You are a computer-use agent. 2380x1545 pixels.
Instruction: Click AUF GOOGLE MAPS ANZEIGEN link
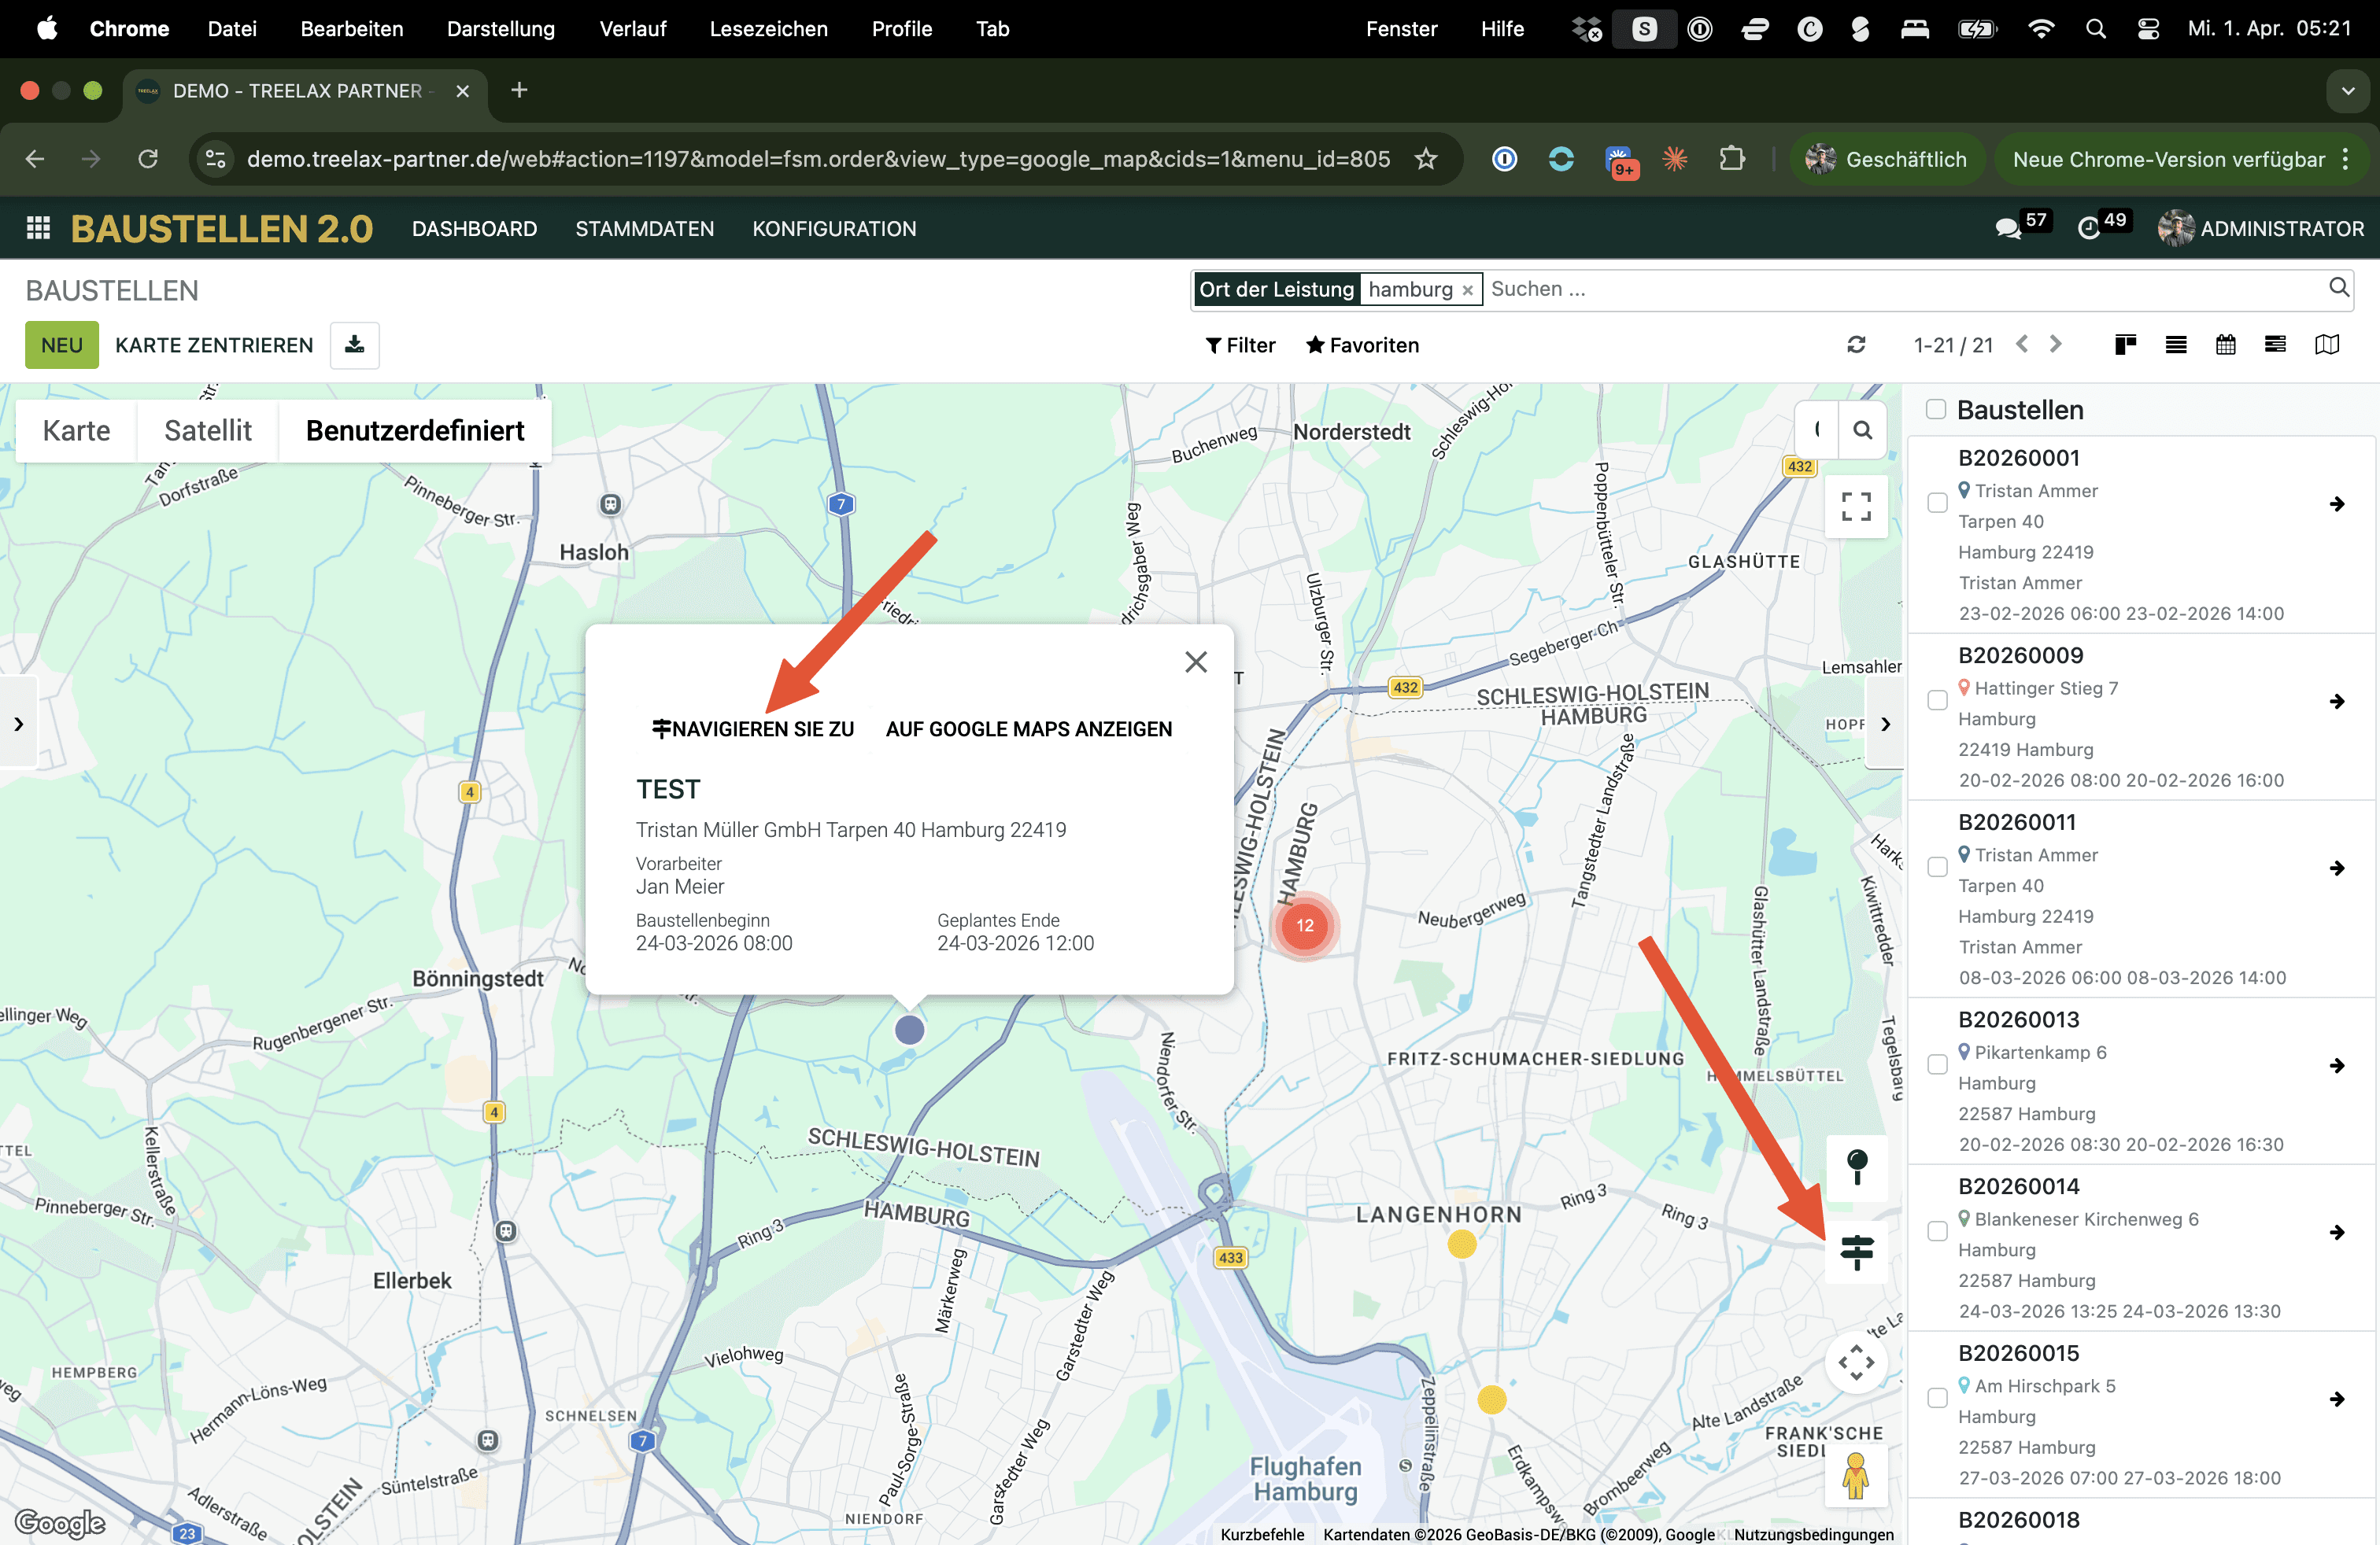point(1028,729)
